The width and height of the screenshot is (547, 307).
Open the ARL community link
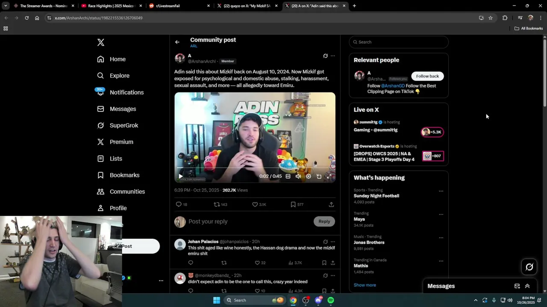(194, 46)
